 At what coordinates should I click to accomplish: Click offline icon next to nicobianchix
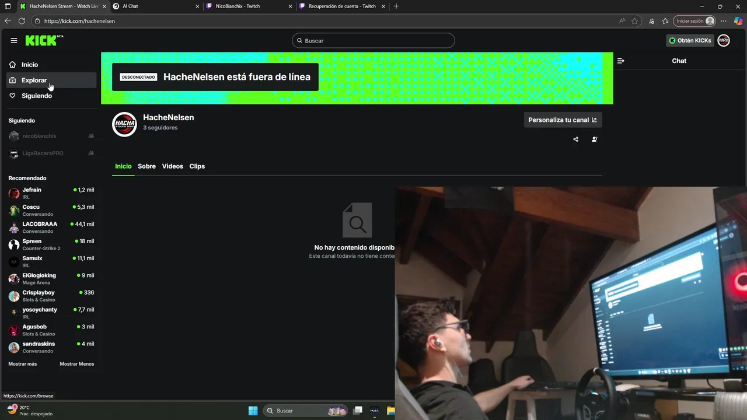tap(91, 136)
